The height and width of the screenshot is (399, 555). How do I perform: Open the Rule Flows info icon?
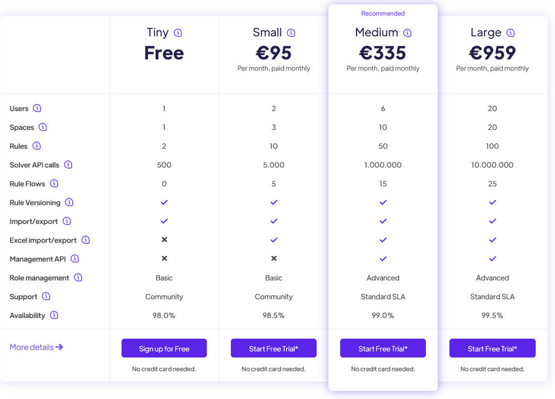tap(54, 183)
